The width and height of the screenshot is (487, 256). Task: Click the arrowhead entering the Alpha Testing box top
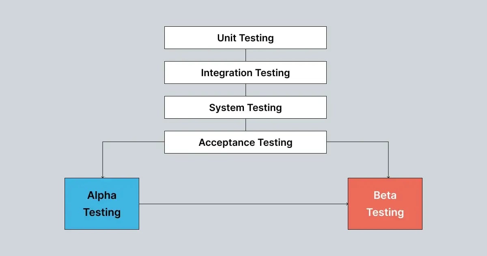[103, 177]
